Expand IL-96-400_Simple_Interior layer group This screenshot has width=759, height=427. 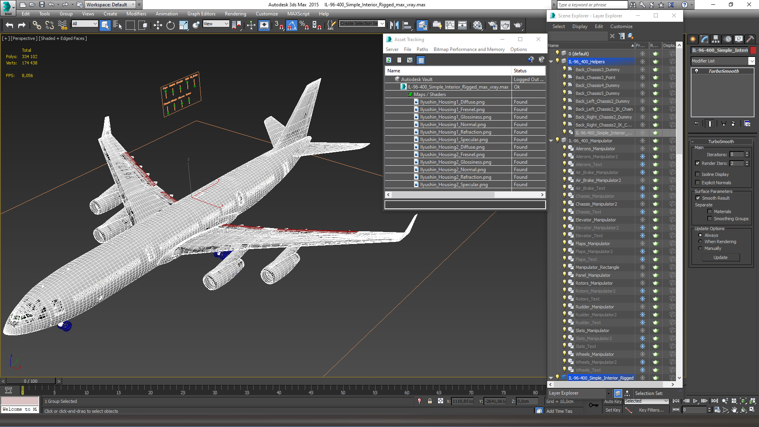click(551, 378)
